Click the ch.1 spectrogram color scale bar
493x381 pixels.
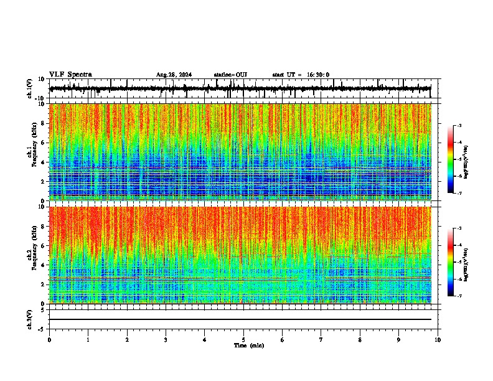[x=451, y=159]
